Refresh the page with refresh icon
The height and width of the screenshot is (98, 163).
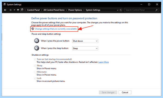(x=121, y=10)
